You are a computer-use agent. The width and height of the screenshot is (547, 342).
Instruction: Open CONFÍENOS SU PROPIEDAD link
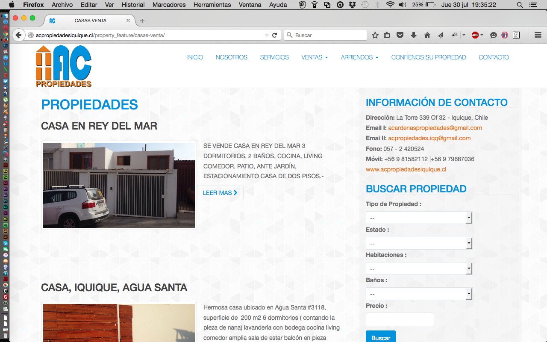pyautogui.click(x=429, y=57)
